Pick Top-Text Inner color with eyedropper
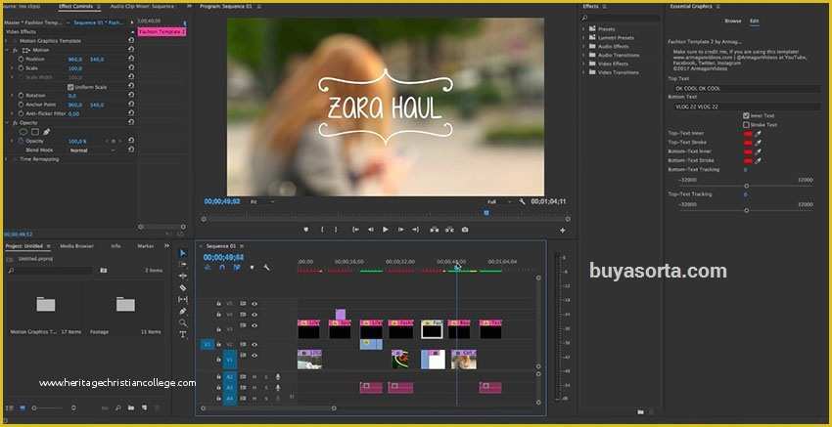Image resolution: width=832 pixels, height=427 pixels. [x=759, y=134]
